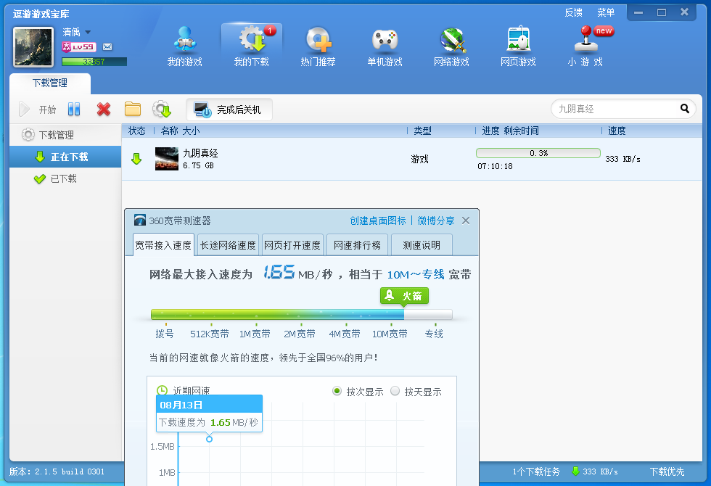Delete task using red X icon
This screenshot has width=711, height=486.
point(103,110)
